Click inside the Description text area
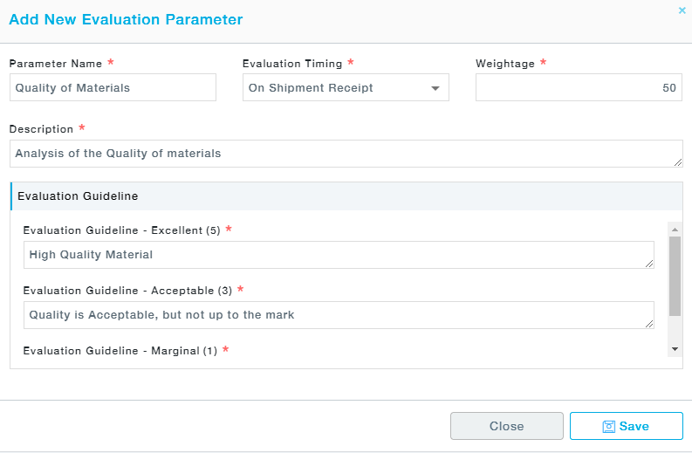 coord(345,154)
